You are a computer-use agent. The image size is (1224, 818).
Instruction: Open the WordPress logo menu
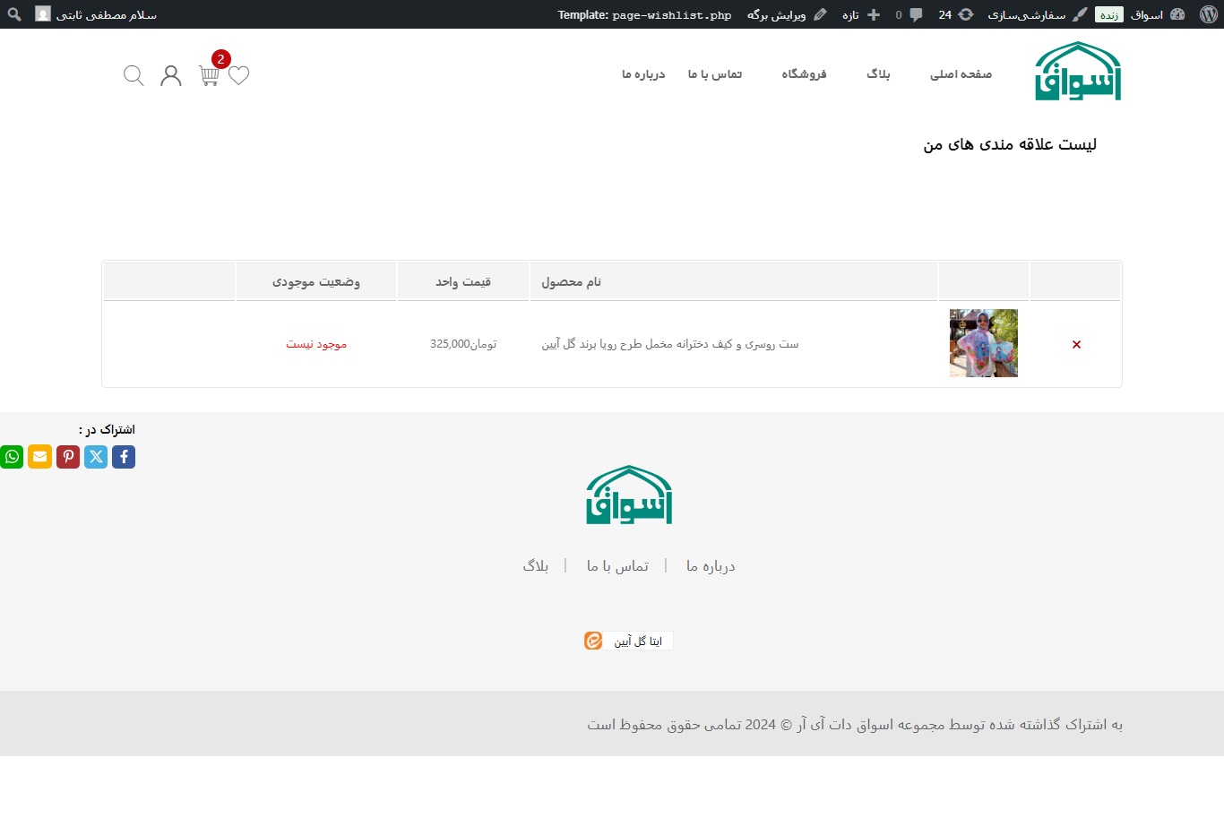1208,14
